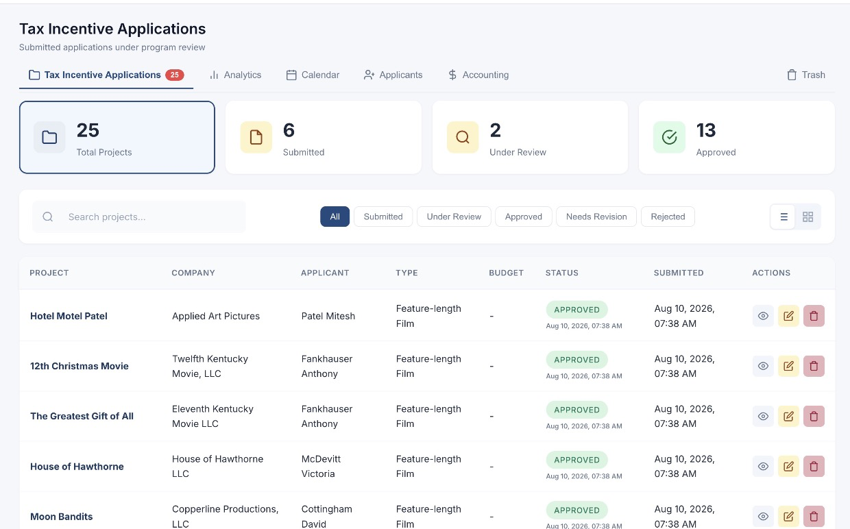Delete the Hotel Motel Patel application
The image size is (850, 529).
[x=814, y=316]
